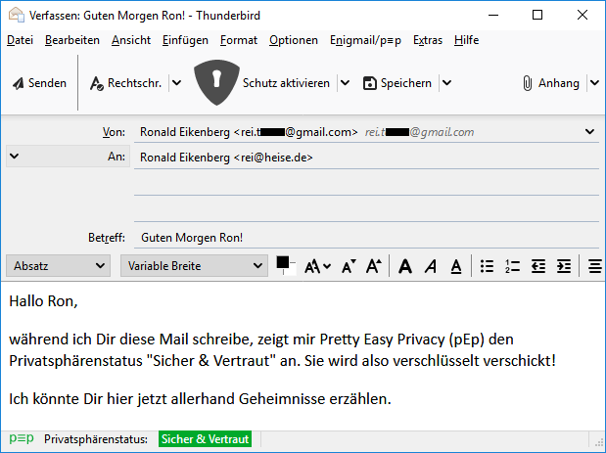Open the Datei menu
The height and width of the screenshot is (453, 606).
[x=21, y=40]
